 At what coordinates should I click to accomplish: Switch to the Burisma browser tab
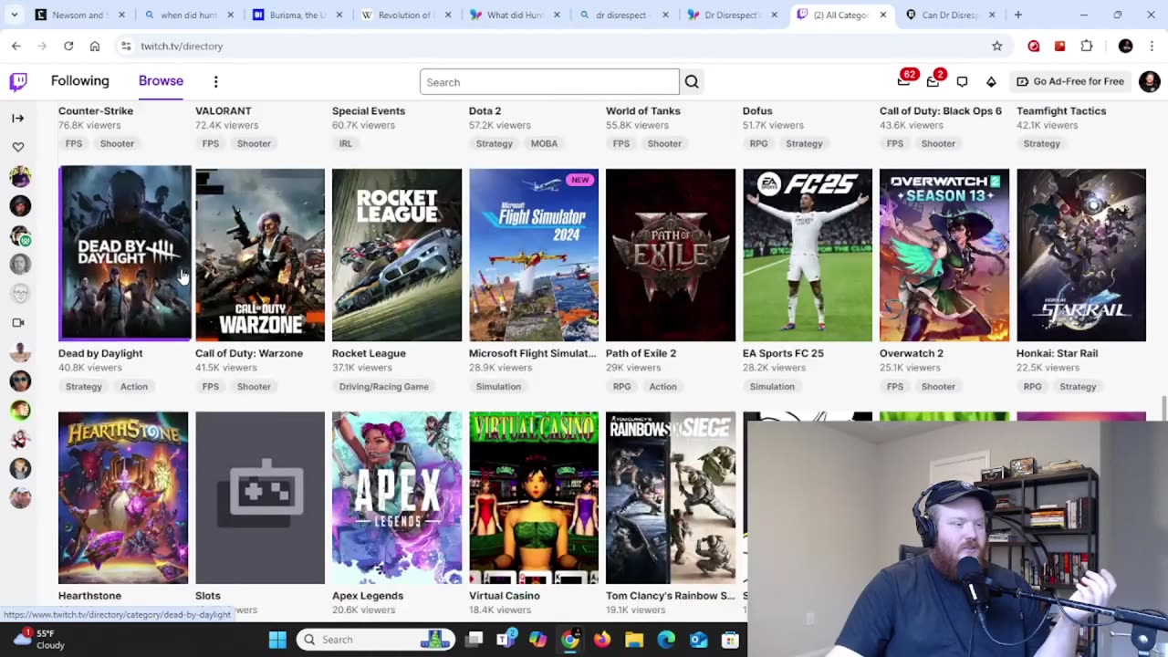[297, 15]
